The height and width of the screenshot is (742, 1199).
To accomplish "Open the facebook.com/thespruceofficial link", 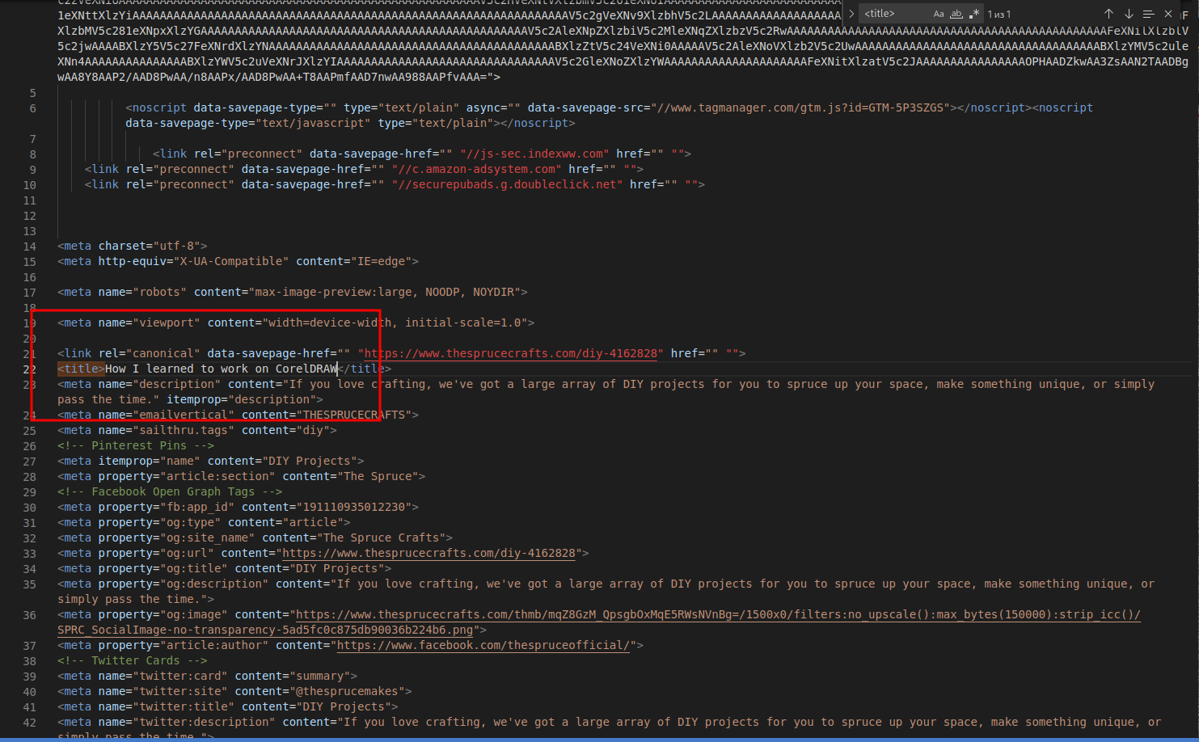I will [483, 646].
